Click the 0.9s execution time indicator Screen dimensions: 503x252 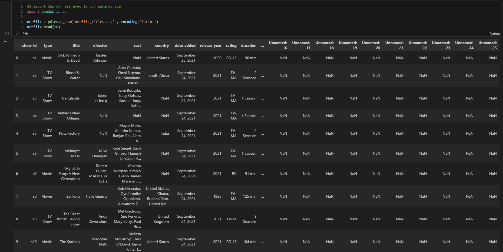coord(25,34)
